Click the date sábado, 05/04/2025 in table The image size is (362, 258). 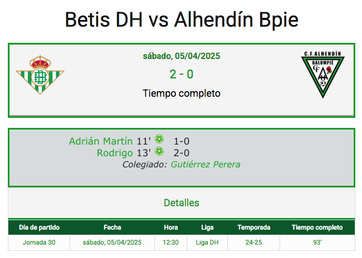(x=112, y=242)
